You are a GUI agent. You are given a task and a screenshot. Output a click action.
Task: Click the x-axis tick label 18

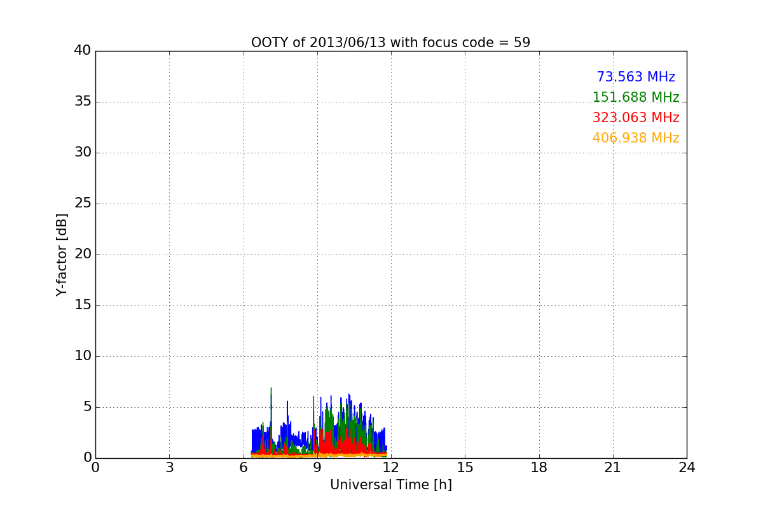539,468
